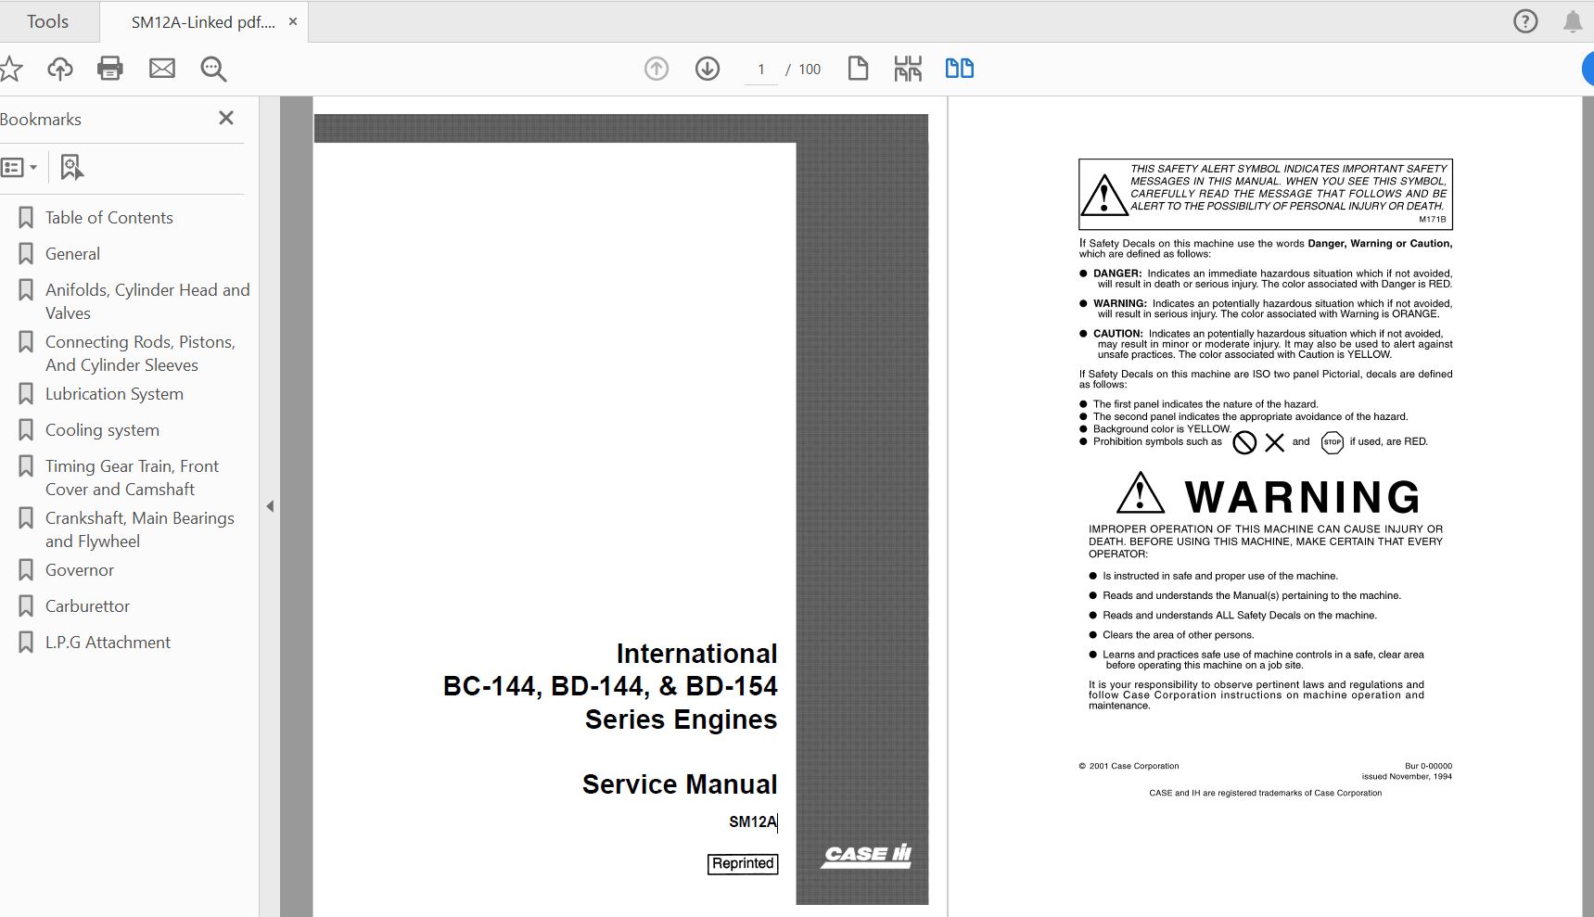The height and width of the screenshot is (917, 1594).
Task: Open notifications bell
Action: (x=1573, y=21)
